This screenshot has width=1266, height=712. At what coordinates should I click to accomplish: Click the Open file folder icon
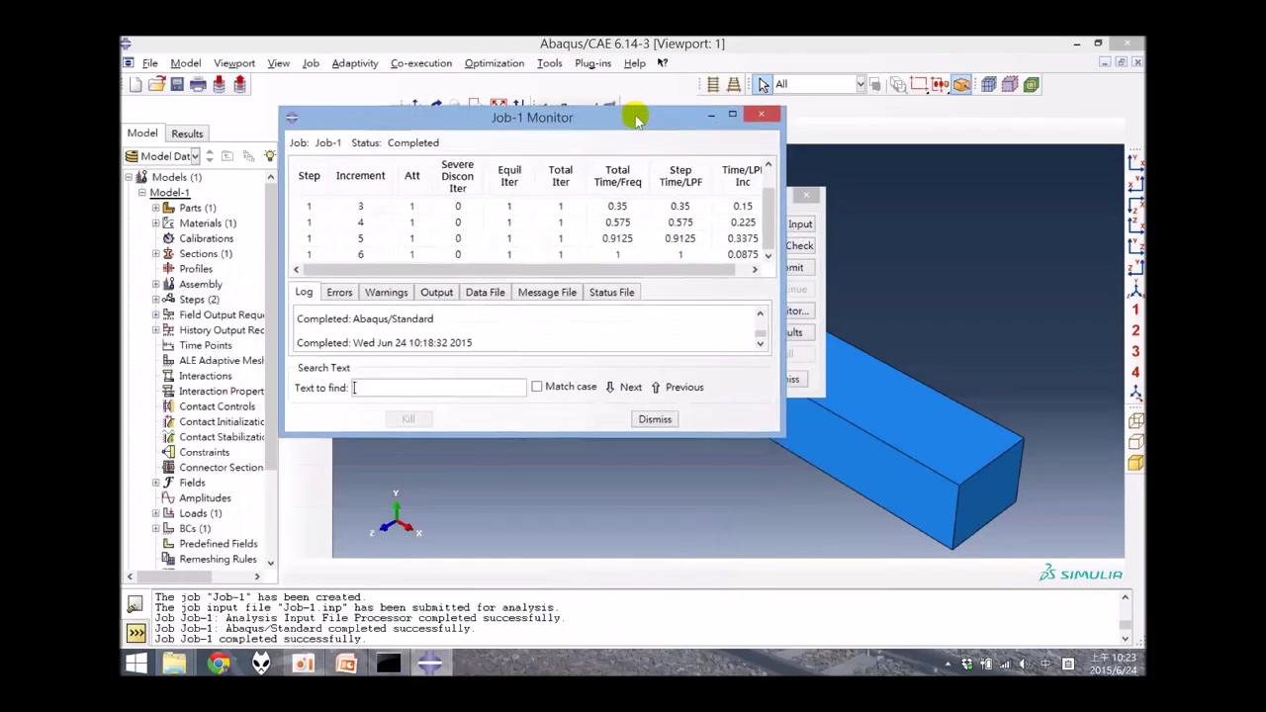(x=156, y=85)
